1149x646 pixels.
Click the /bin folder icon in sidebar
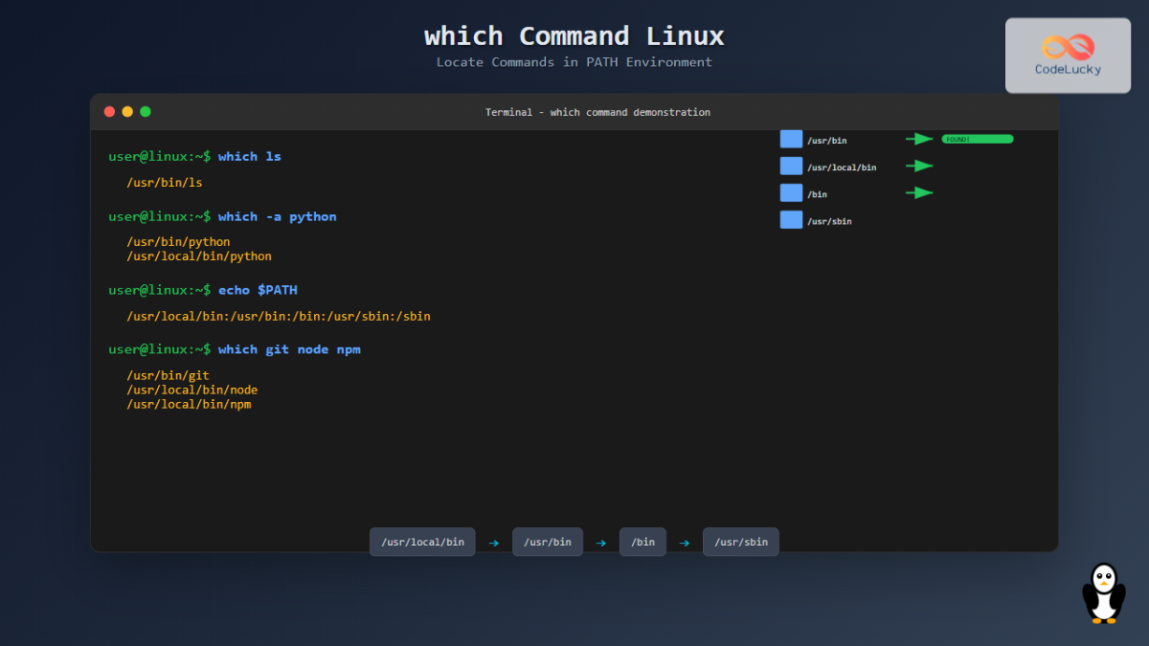click(x=791, y=192)
